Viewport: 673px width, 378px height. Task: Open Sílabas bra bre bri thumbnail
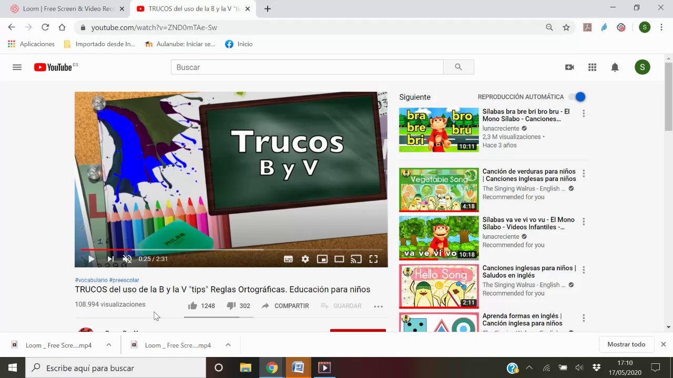pos(439,130)
